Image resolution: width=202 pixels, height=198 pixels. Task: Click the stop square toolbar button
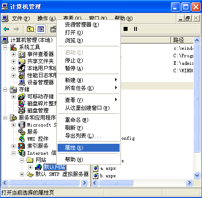click(125, 29)
